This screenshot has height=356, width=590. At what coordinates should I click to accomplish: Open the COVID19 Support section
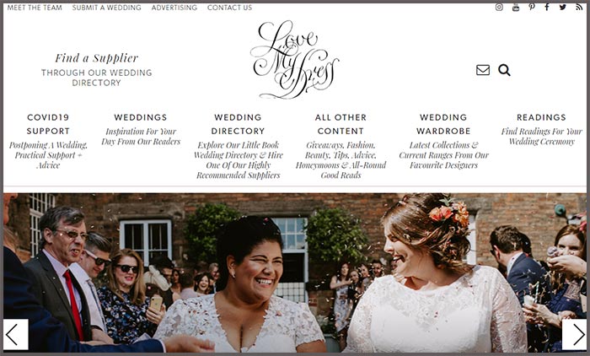coord(48,124)
